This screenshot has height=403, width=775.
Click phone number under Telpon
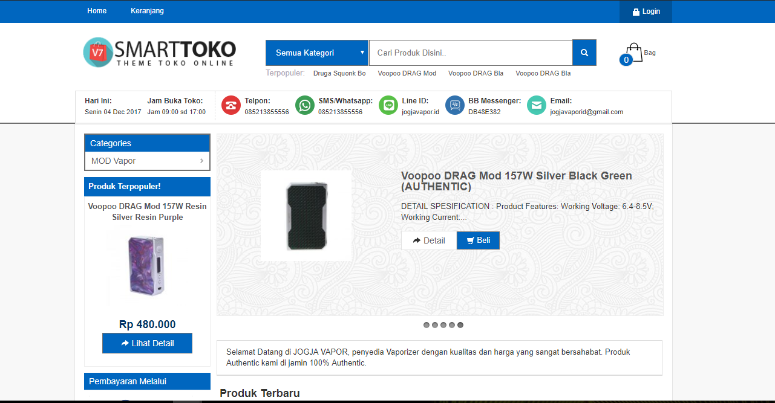[267, 112]
